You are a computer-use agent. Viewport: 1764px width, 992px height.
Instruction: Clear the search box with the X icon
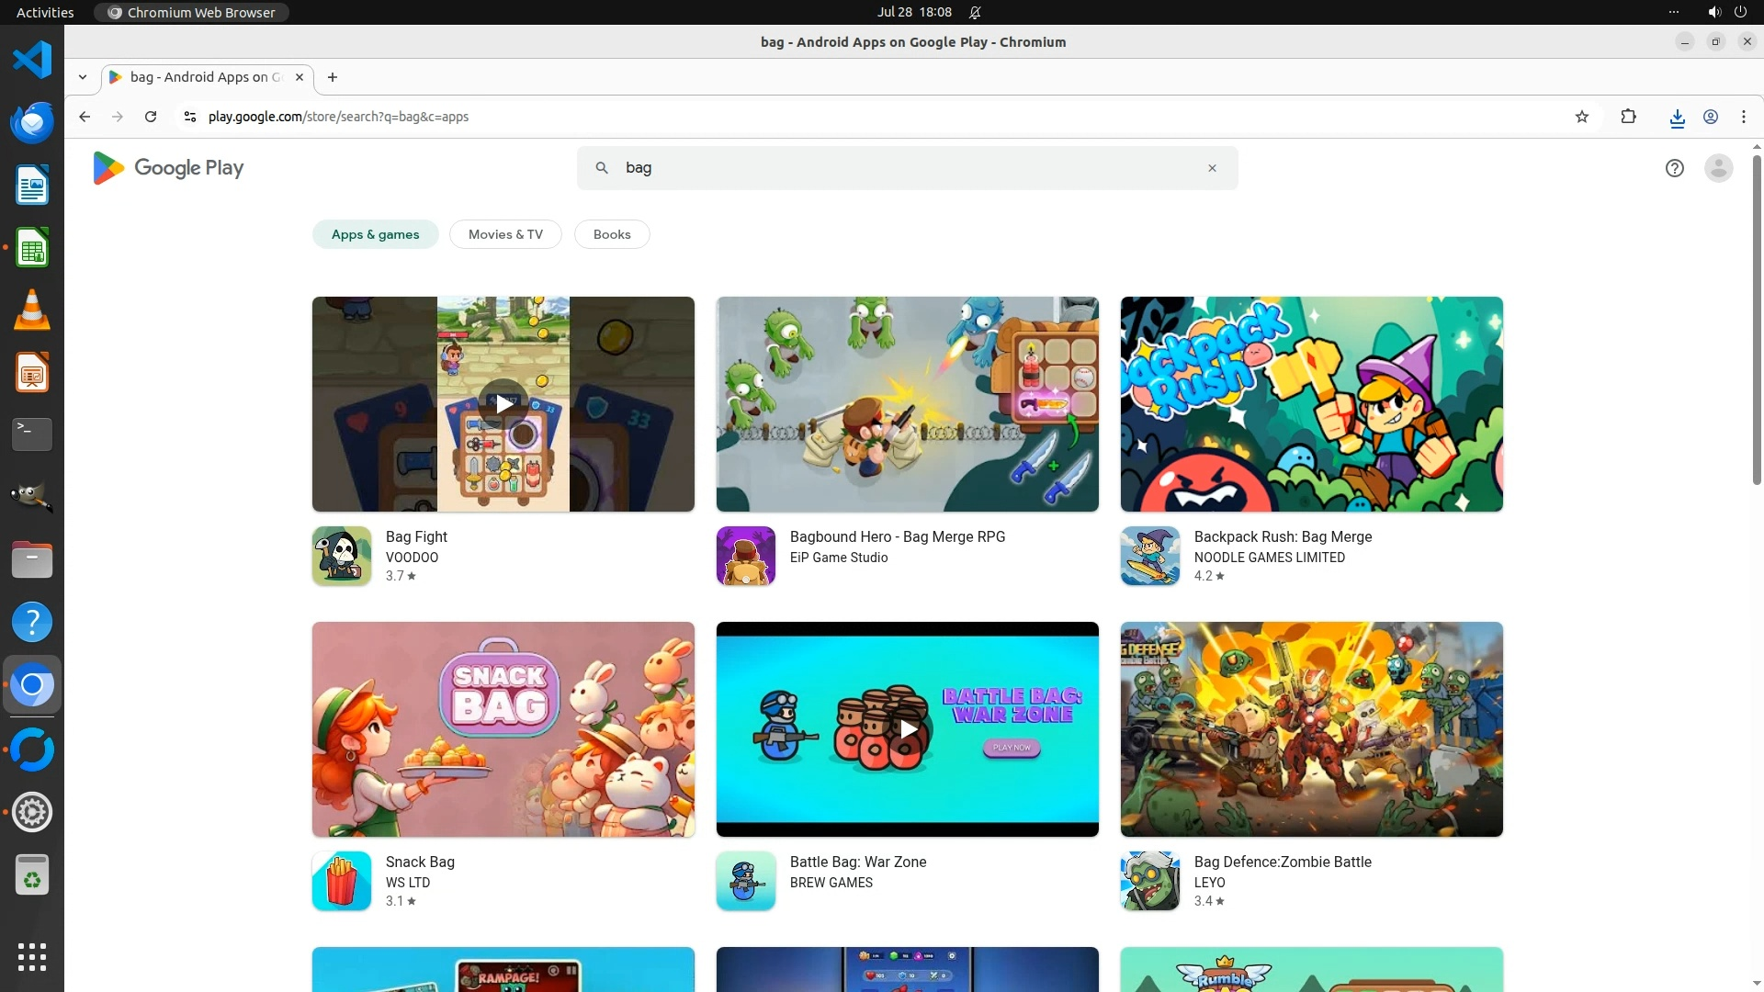[x=1212, y=168]
